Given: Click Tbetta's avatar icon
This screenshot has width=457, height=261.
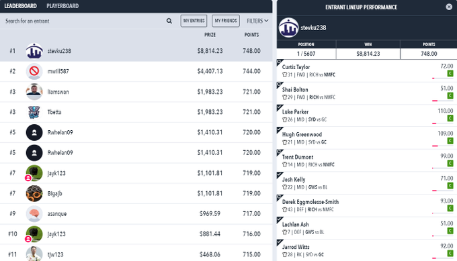Looking at the screenshot, I should click(34, 112).
